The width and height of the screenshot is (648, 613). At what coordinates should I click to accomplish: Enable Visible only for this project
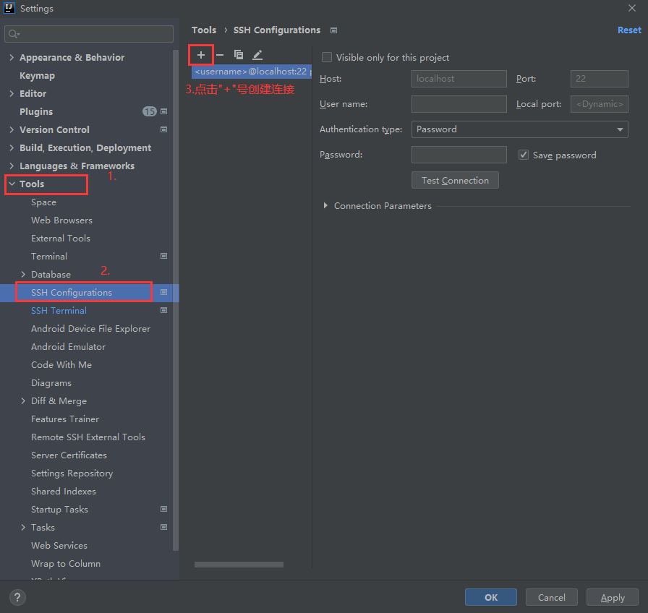[x=327, y=57]
